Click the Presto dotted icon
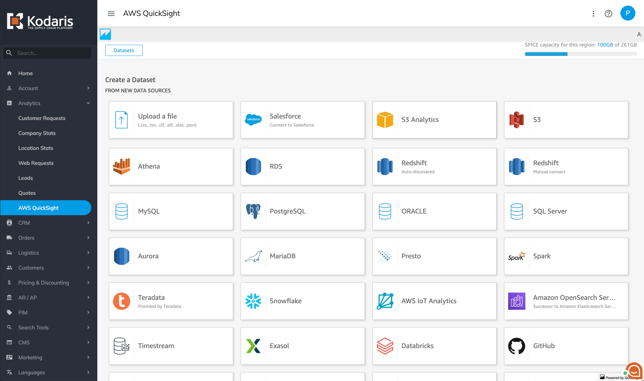 [385, 256]
